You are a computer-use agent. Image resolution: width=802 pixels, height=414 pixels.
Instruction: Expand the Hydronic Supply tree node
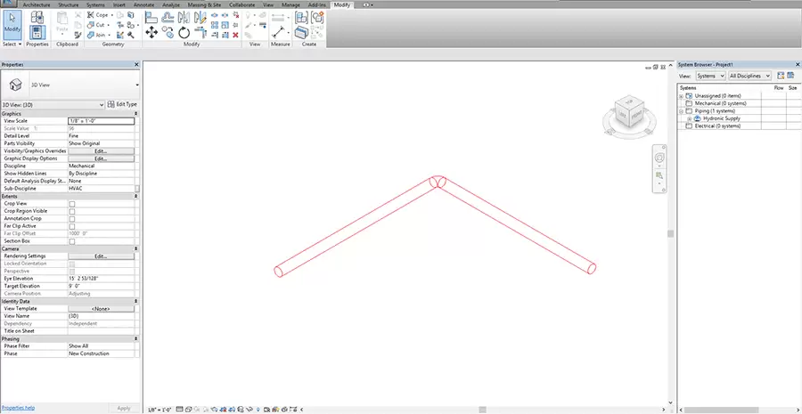(689, 118)
